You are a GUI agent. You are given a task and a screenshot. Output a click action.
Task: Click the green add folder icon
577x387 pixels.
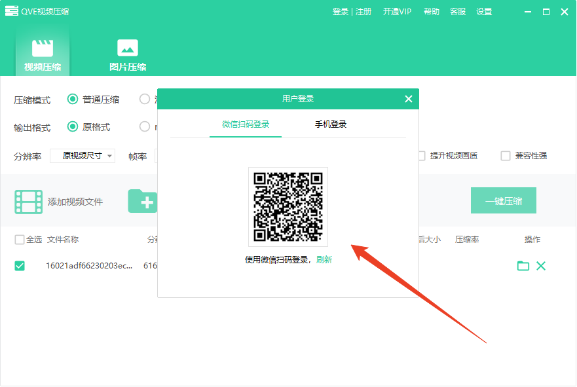tap(143, 201)
